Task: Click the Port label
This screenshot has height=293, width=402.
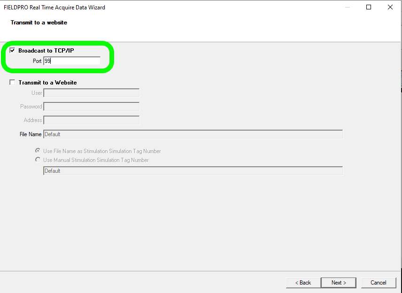Action: click(x=37, y=61)
